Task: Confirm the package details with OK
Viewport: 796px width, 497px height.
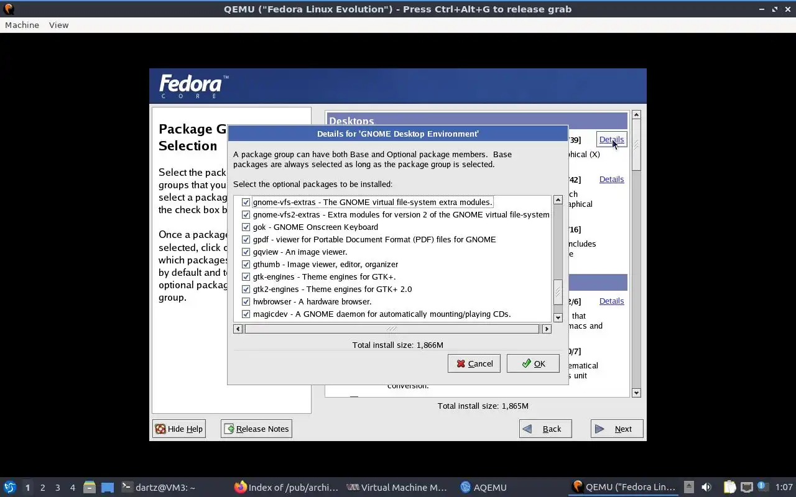Action: 533,363
